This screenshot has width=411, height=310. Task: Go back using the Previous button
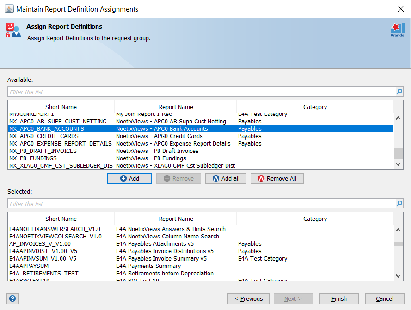pyautogui.click(x=248, y=298)
